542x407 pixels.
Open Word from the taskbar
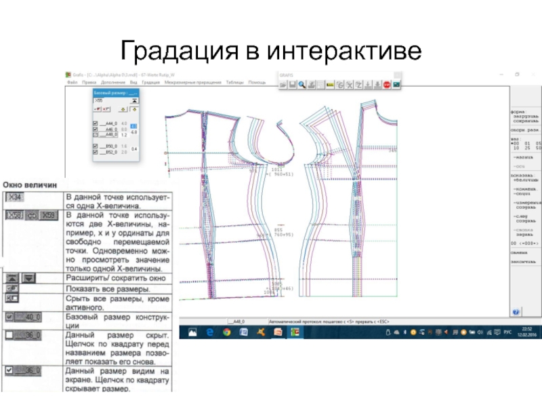point(244,332)
